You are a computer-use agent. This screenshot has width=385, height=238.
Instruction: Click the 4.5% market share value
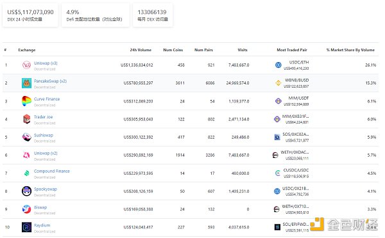[x=372, y=173]
